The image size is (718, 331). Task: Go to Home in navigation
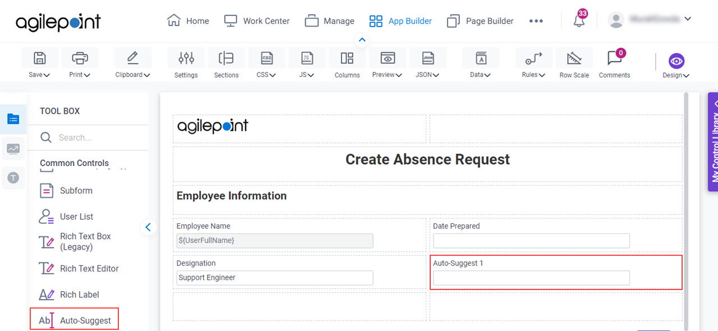point(188,21)
